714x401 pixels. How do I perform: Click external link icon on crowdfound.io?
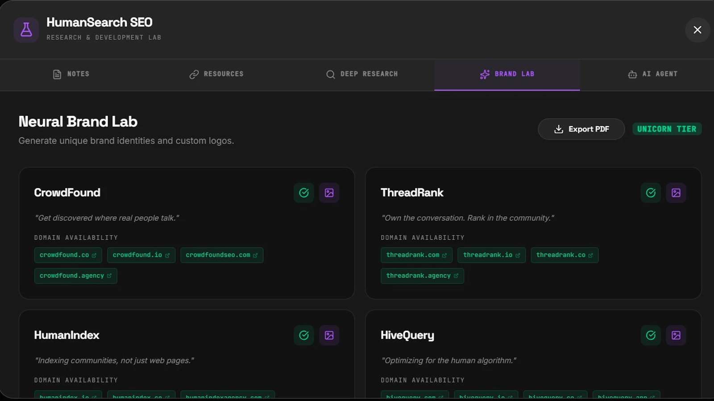tap(167, 256)
